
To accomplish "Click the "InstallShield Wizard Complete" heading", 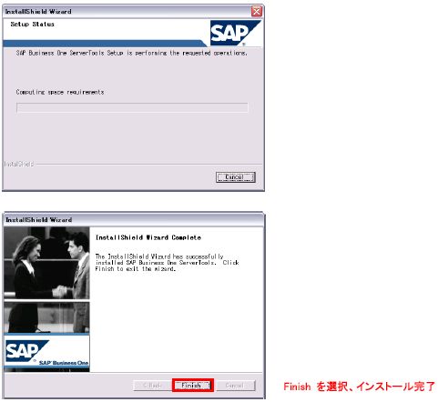I will coord(148,237).
